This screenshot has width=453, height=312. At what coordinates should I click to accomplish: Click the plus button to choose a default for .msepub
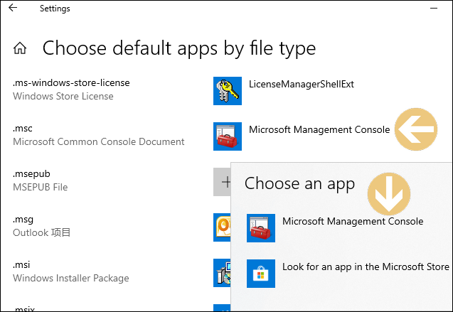(x=222, y=182)
